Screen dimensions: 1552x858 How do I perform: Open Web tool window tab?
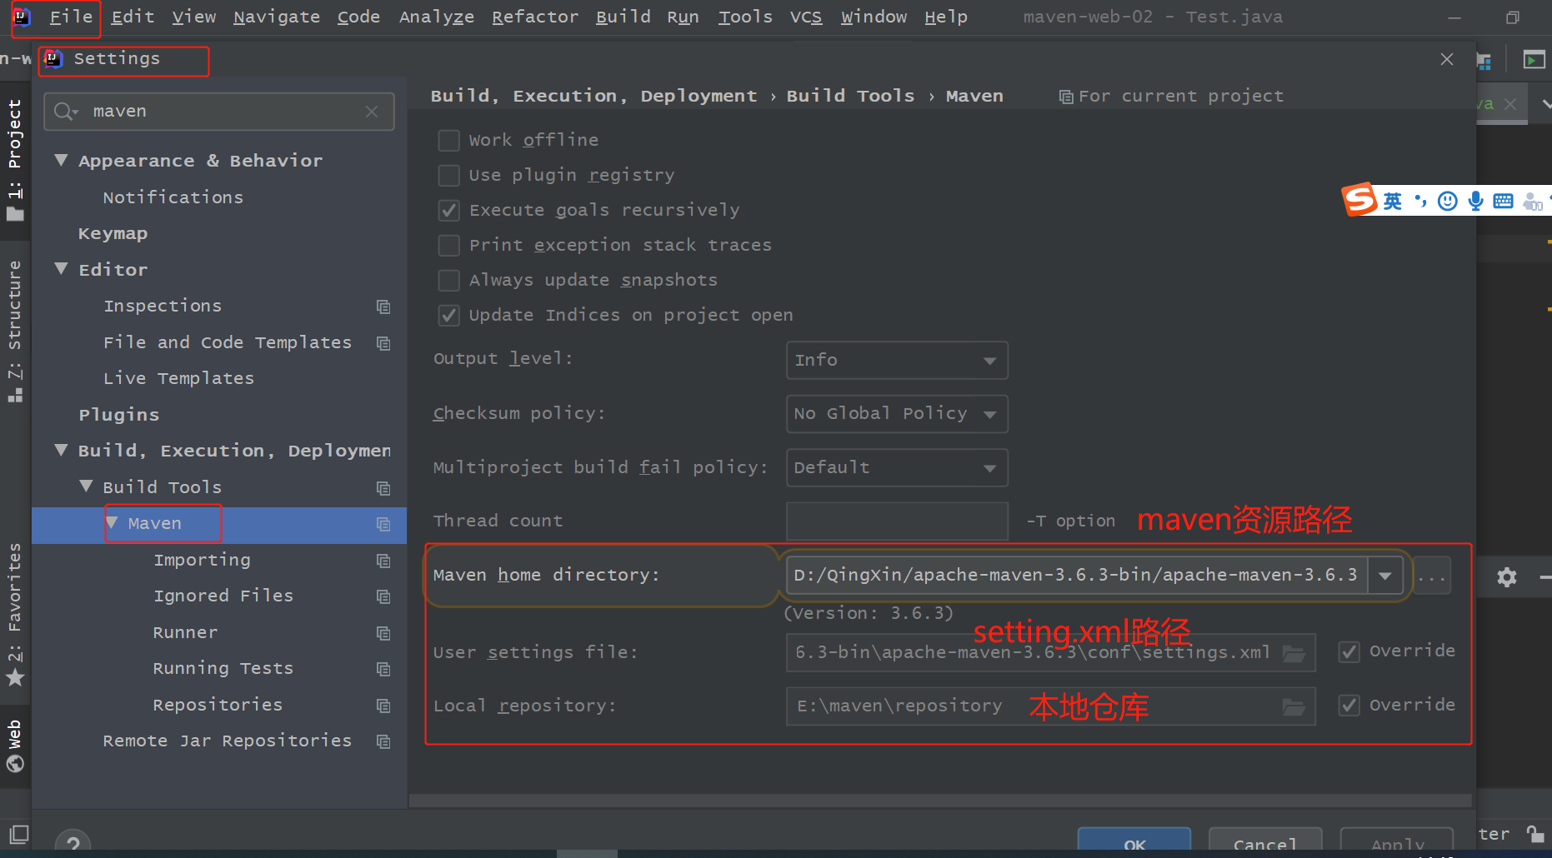coord(15,746)
